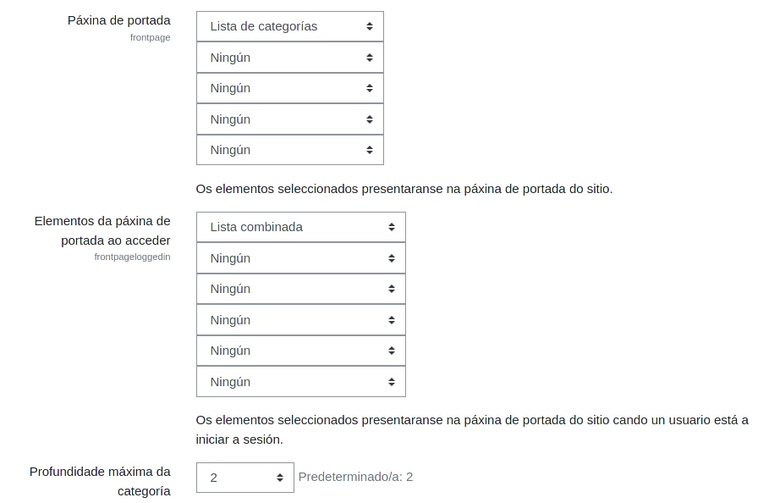Click the "Profundidade máxima da categoría" label
The image size is (758, 503).
click(100, 481)
